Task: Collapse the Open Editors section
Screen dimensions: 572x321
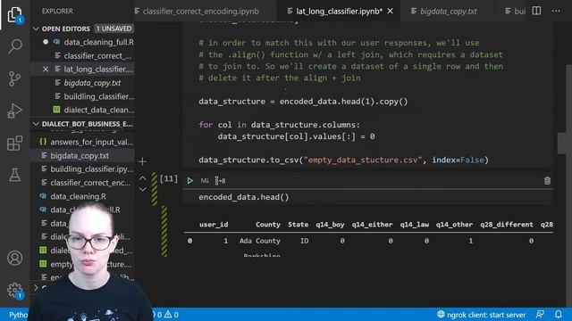Action: coord(36,29)
